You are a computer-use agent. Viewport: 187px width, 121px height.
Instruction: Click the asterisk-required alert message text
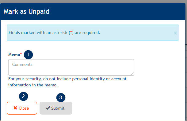pos(54,32)
